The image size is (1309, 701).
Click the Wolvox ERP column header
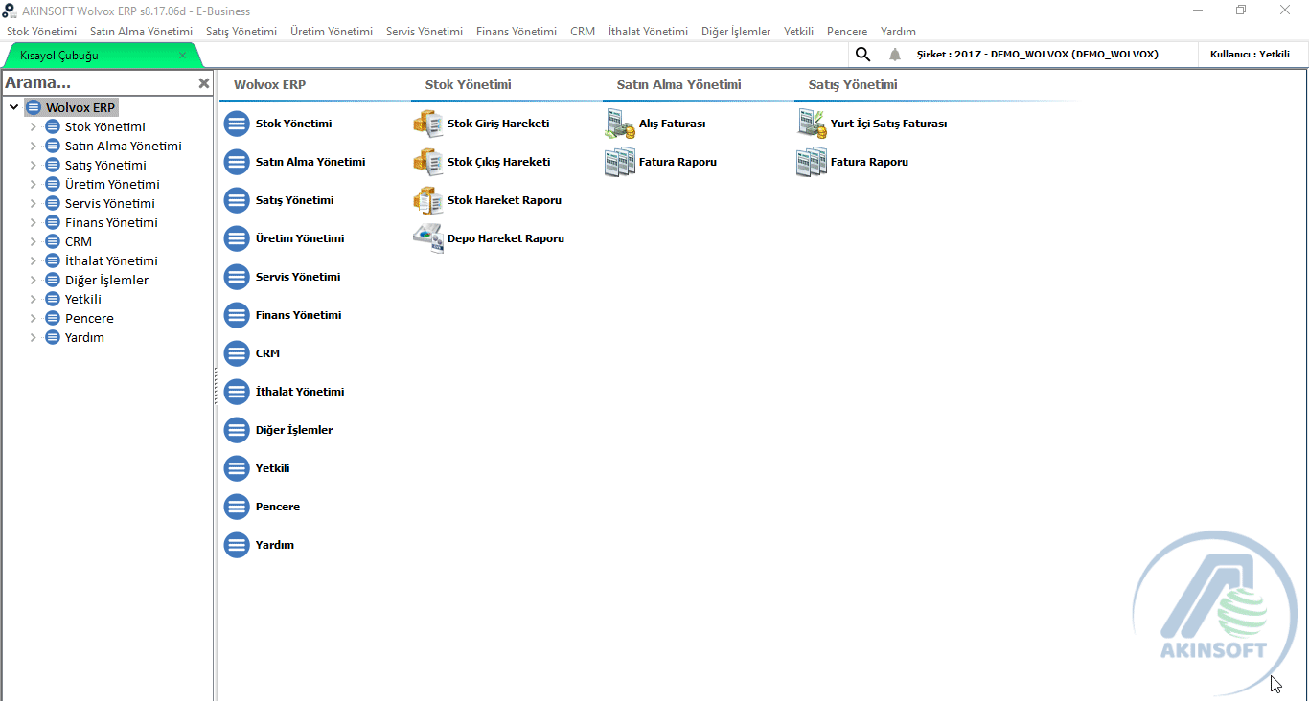pos(269,85)
